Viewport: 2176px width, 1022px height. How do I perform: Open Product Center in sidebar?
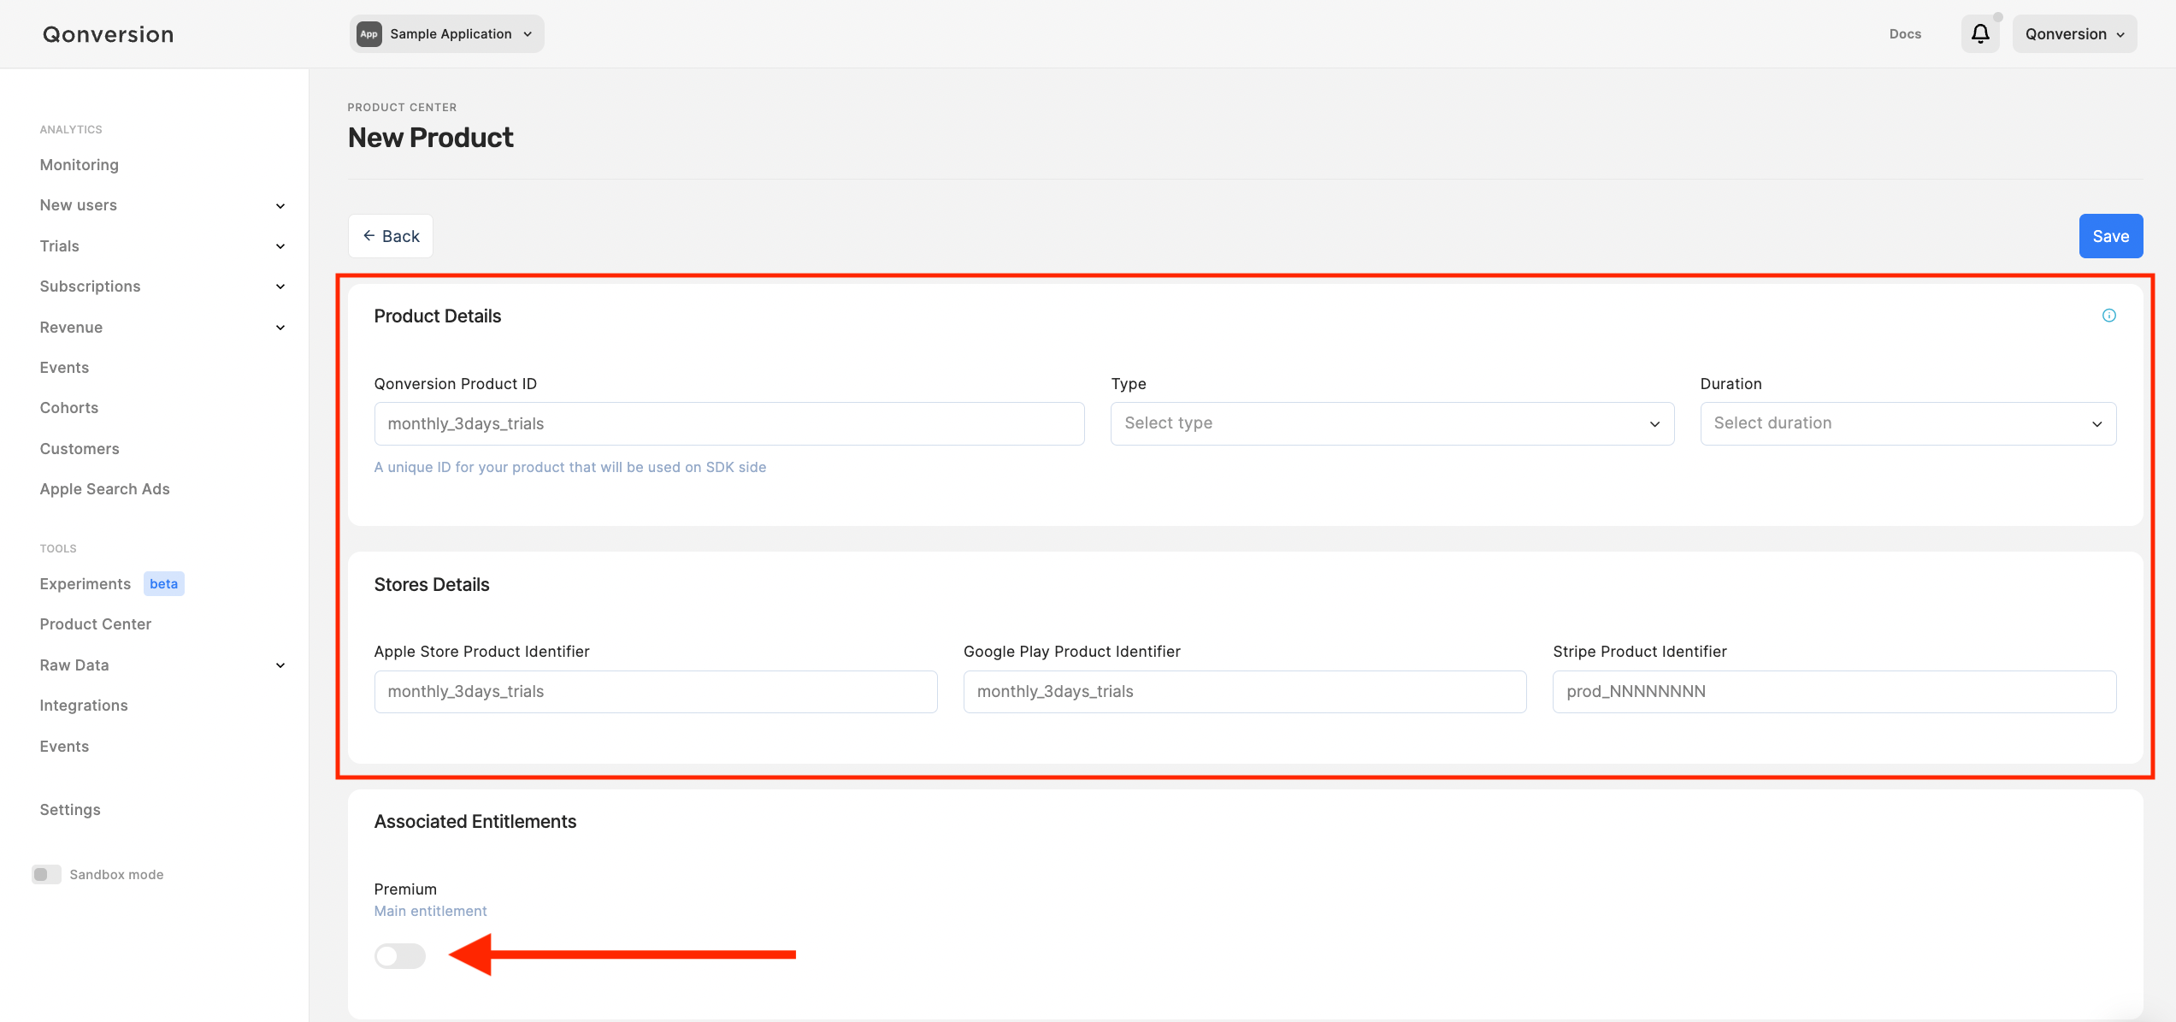pyautogui.click(x=95, y=624)
